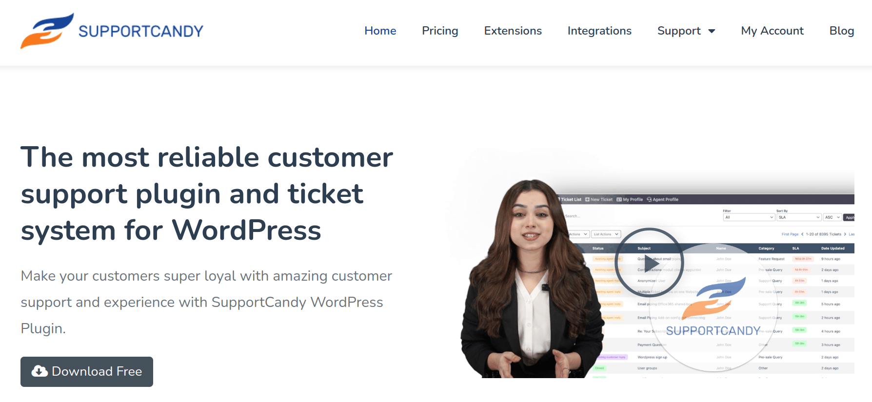872x402 pixels.
Task: Click New Ticket icon in video preview
Action: coord(588,199)
